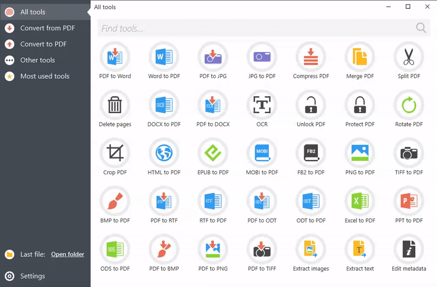The height and width of the screenshot is (287, 437).
Task: Focus the Find tools search field
Action: (x=264, y=28)
